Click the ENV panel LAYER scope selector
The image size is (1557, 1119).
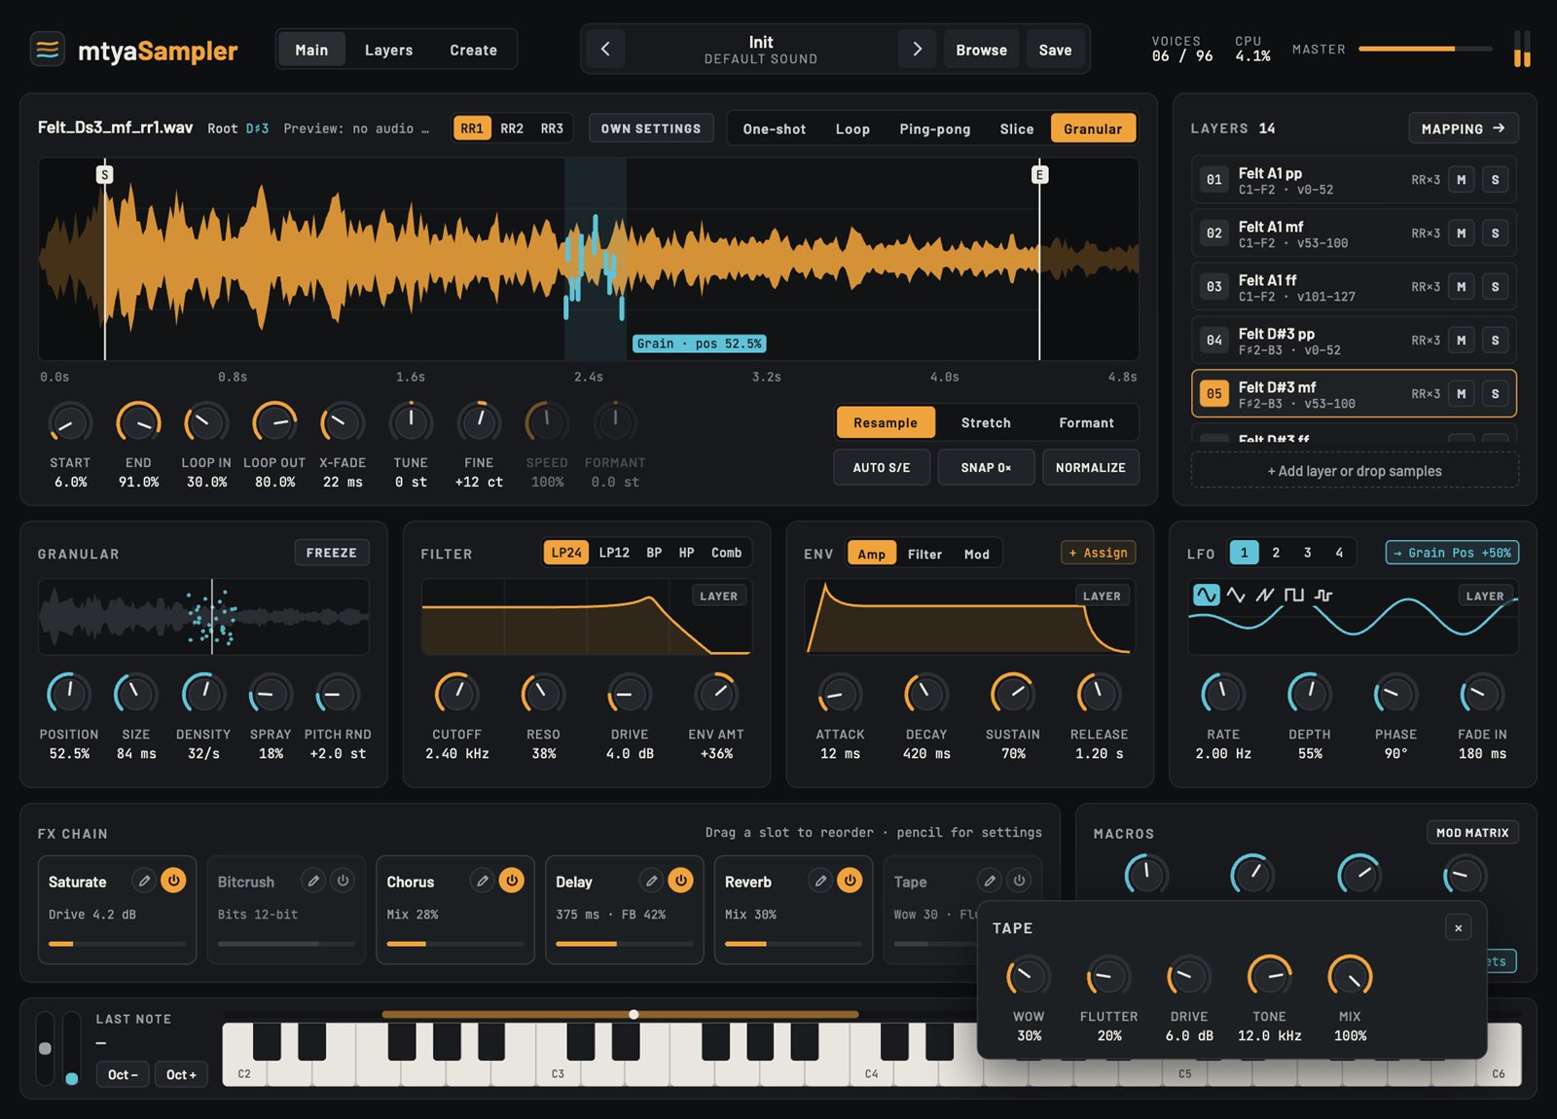(x=1102, y=596)
